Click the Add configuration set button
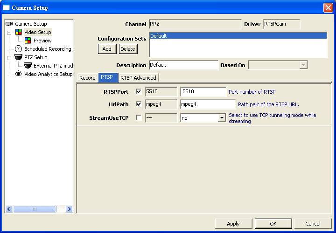This screenshot has height=233, width=336. [x=107, y=48]
